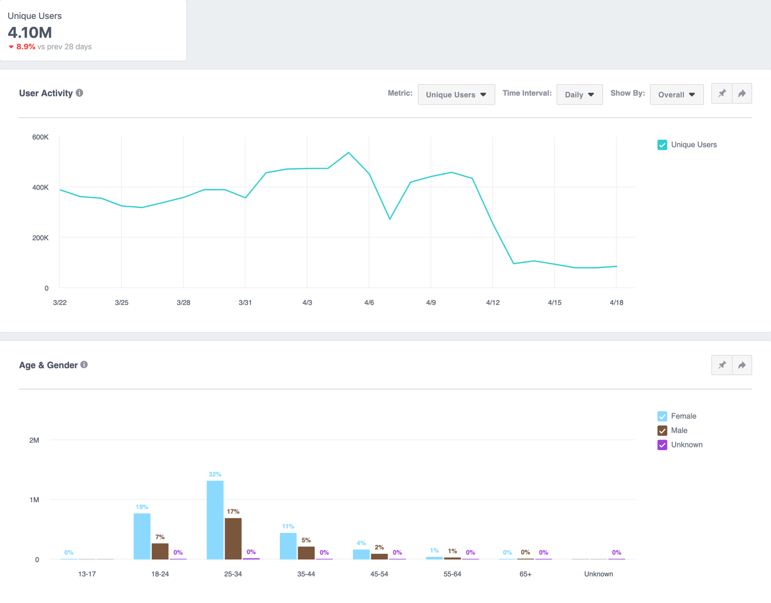Image resolution: width=771 pixels, height=603 pixels.
Task: Share the User Activity chart
Action: [x=742, y=93]
